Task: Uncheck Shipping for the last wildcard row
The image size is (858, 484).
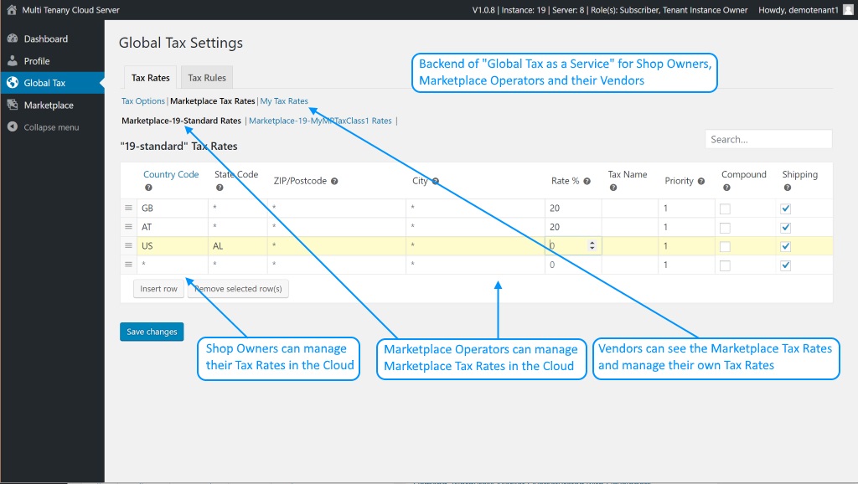Action: 786,265
